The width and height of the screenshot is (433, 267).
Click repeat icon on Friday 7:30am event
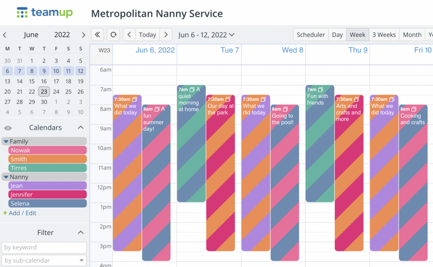tap(392, 99)
